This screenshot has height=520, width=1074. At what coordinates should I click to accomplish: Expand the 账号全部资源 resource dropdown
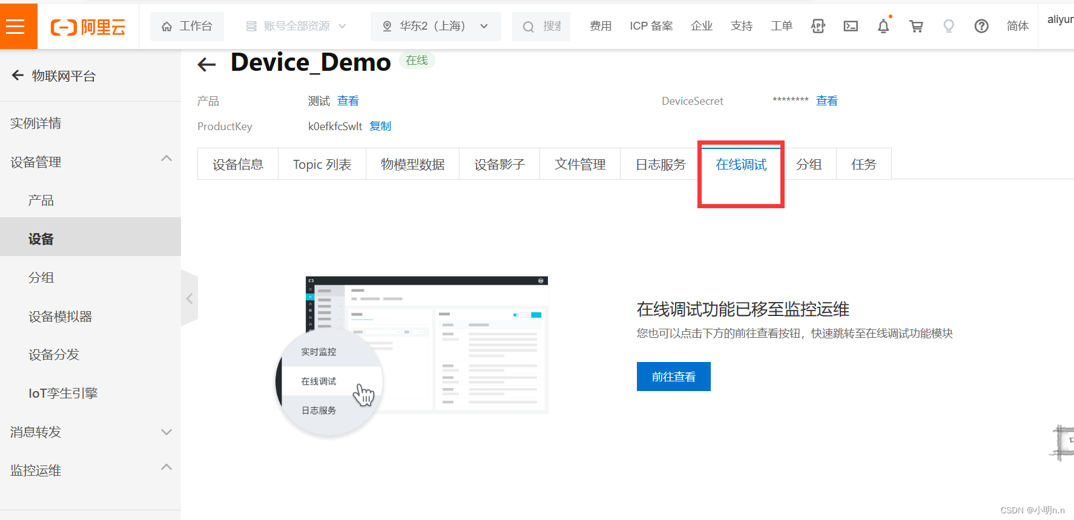pyautogui.click(x=296, y=27)
